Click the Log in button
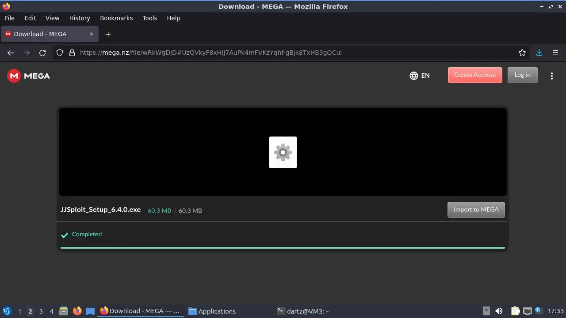 [523, 75]
